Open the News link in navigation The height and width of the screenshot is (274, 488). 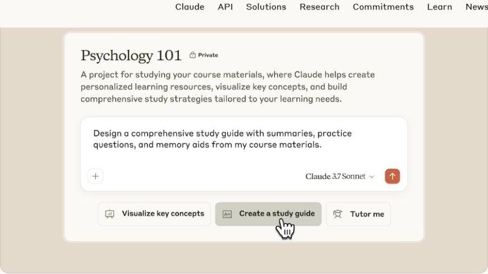click(476, 7)
